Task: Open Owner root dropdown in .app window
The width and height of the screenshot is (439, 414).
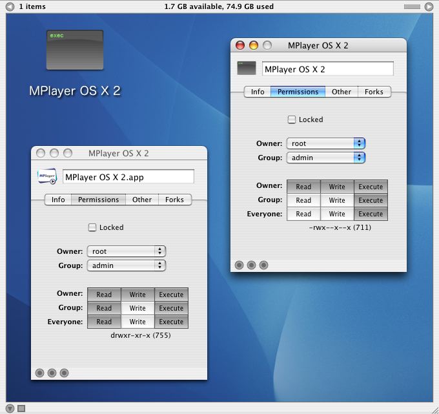Action: 127,251
